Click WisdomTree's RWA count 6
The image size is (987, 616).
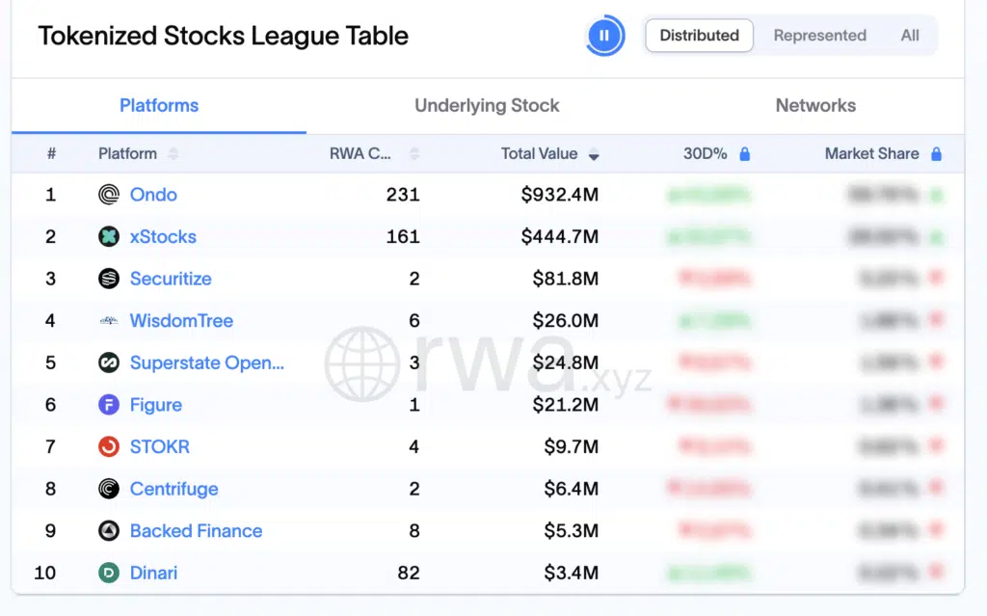point(414,321)
